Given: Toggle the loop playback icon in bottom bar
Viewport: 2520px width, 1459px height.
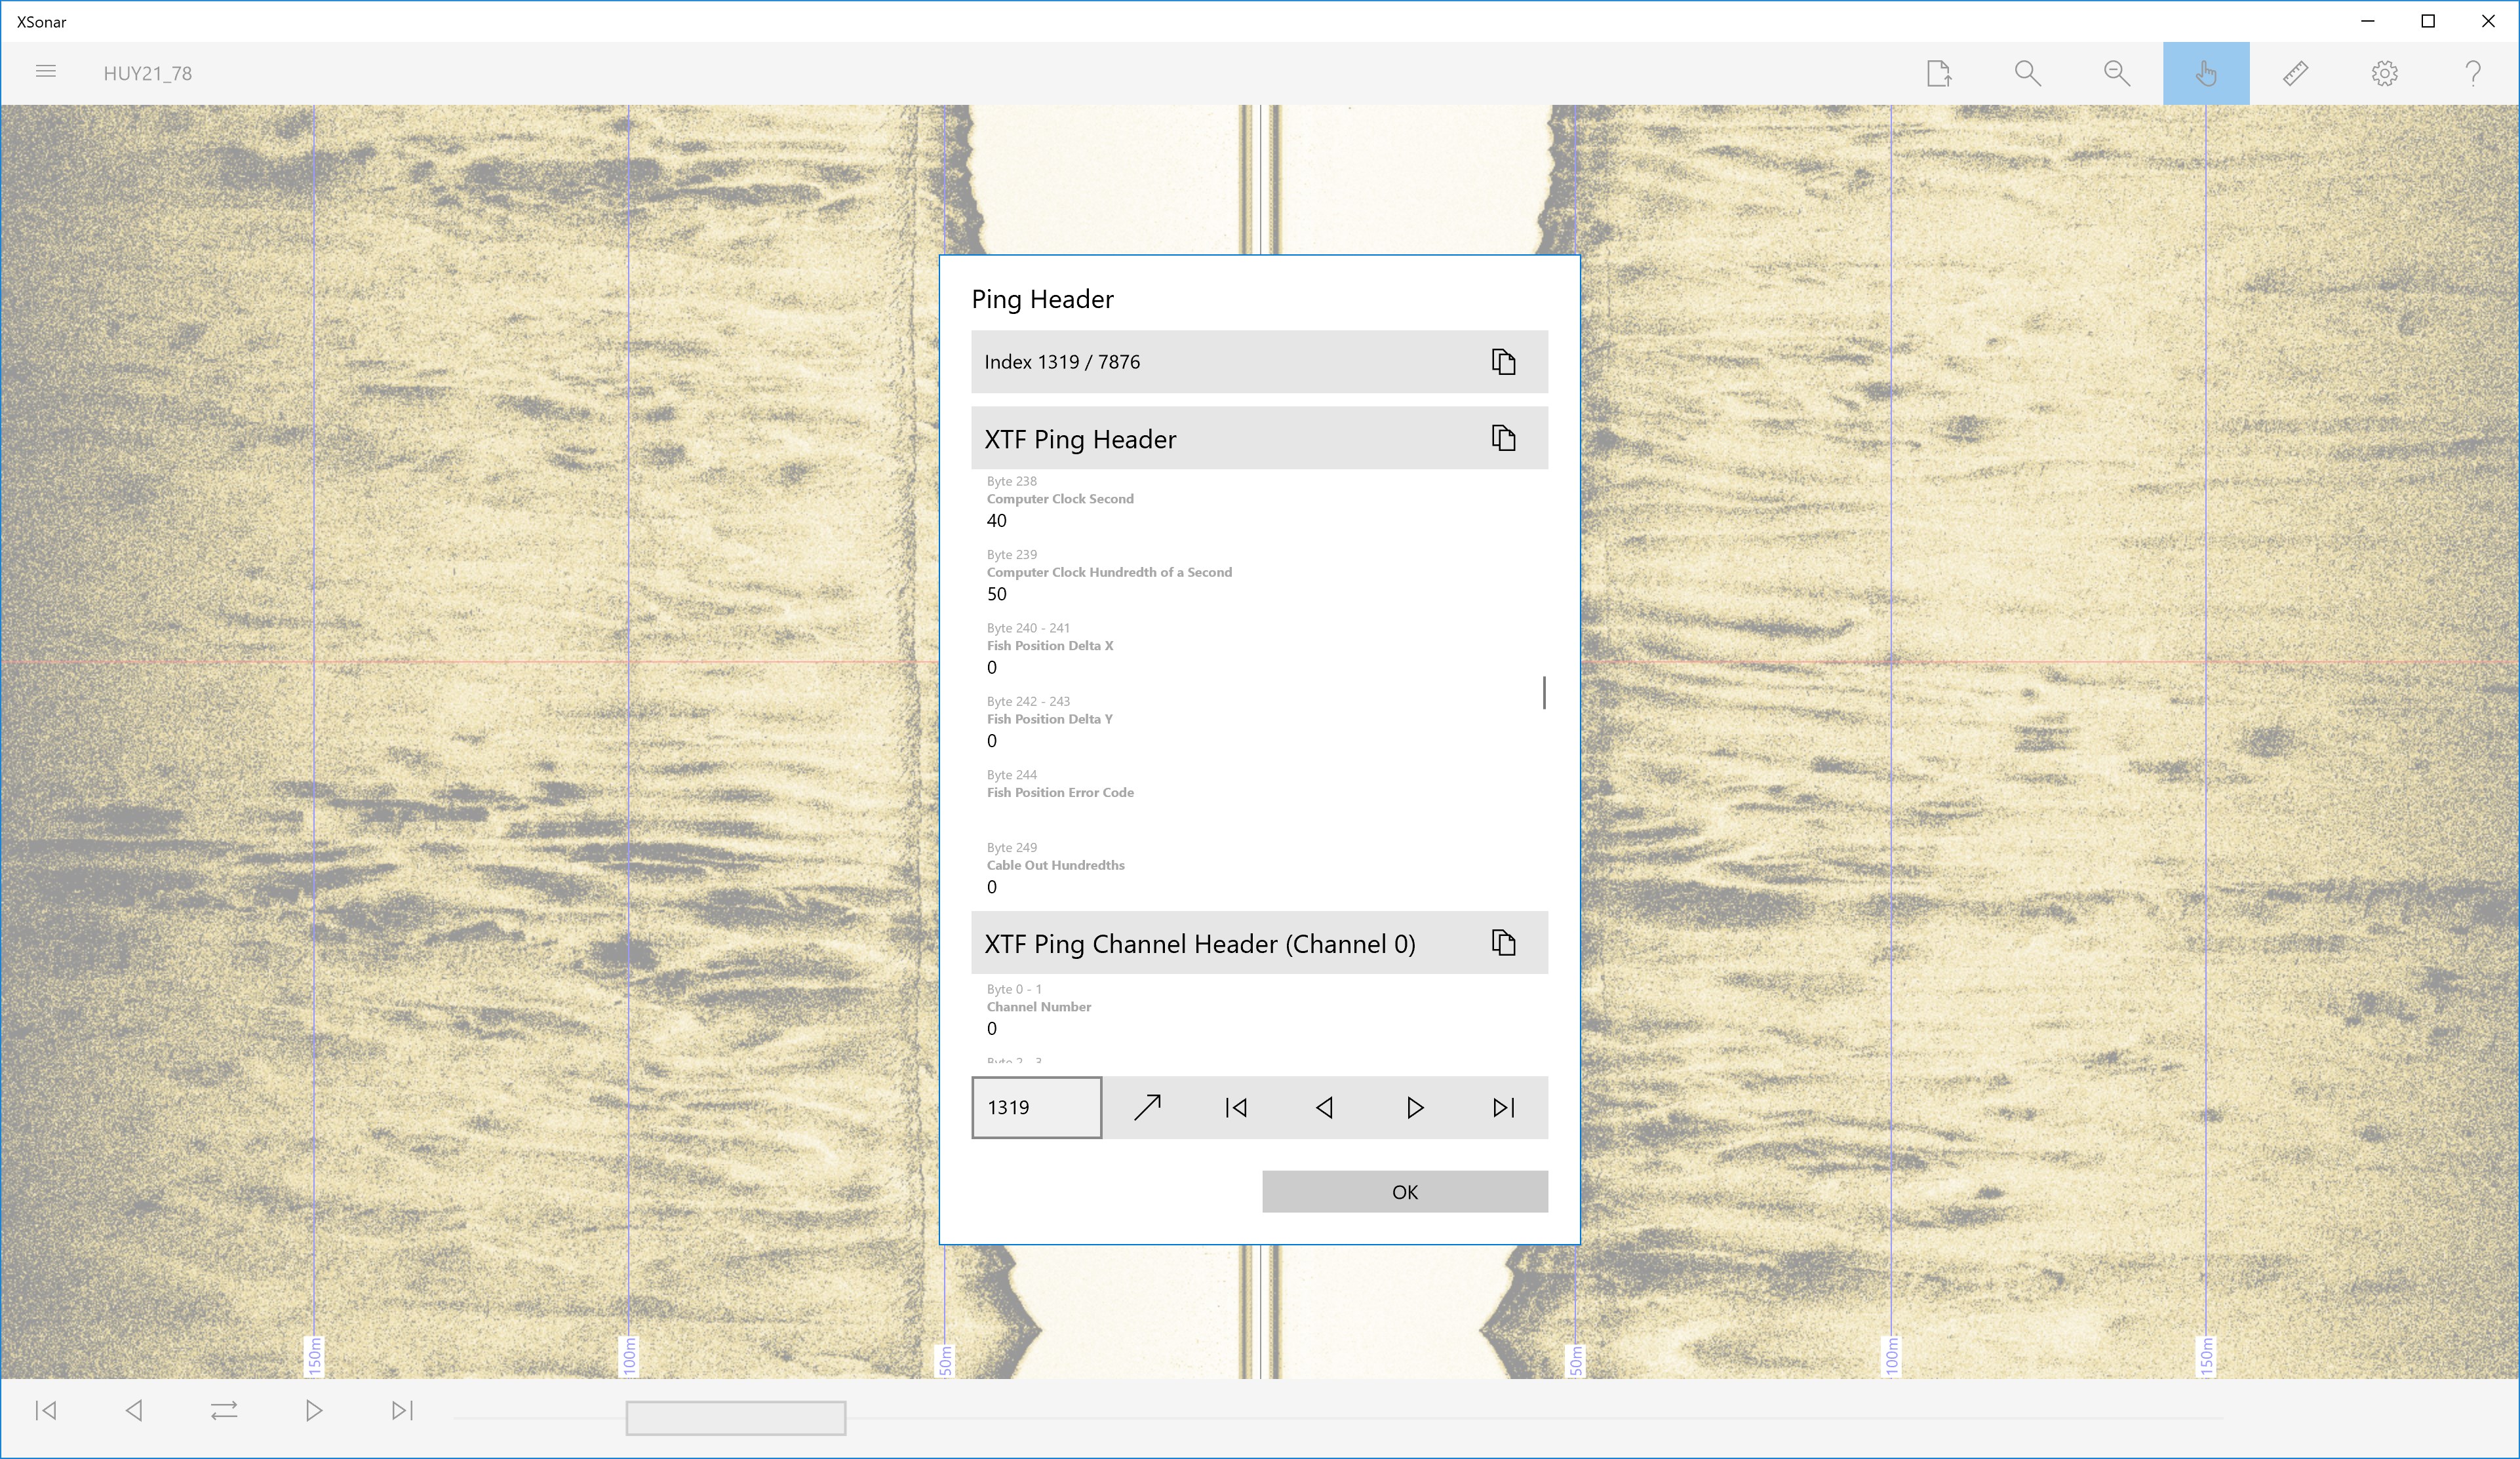Looking at the screenshot, I should (x=224, y=1410).
